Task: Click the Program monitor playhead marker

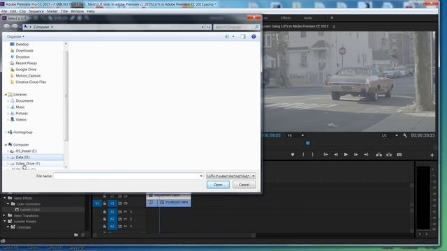Action: pyautogui.click(x=307, y=143)
